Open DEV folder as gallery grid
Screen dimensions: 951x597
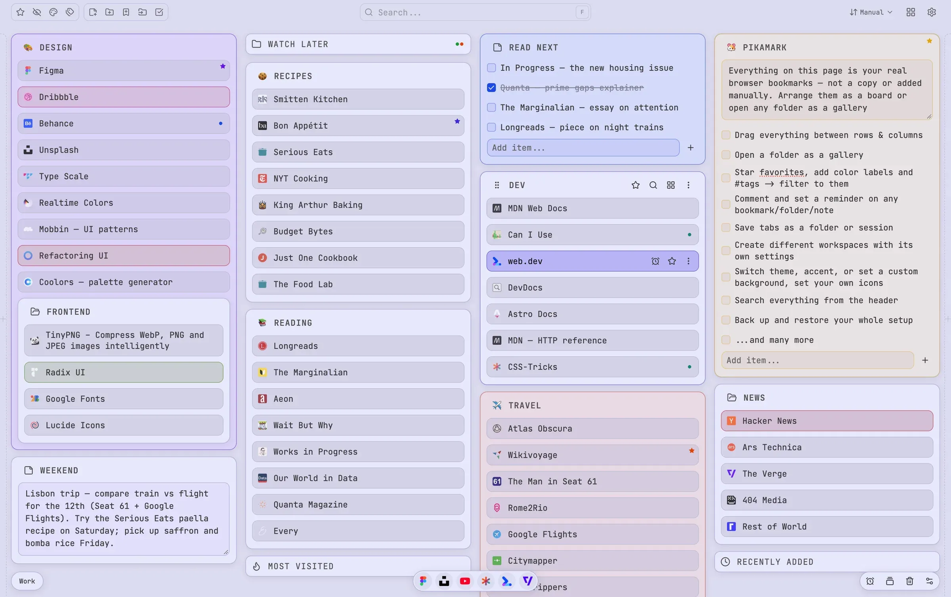[x=671, y=185]
